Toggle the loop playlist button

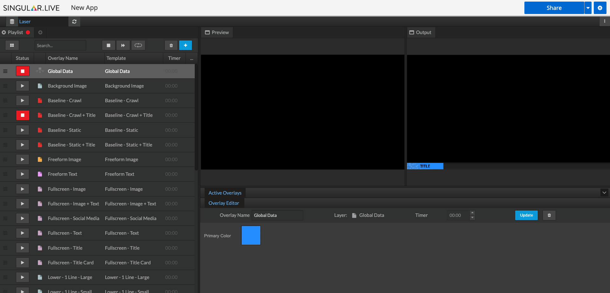(138, 45)
